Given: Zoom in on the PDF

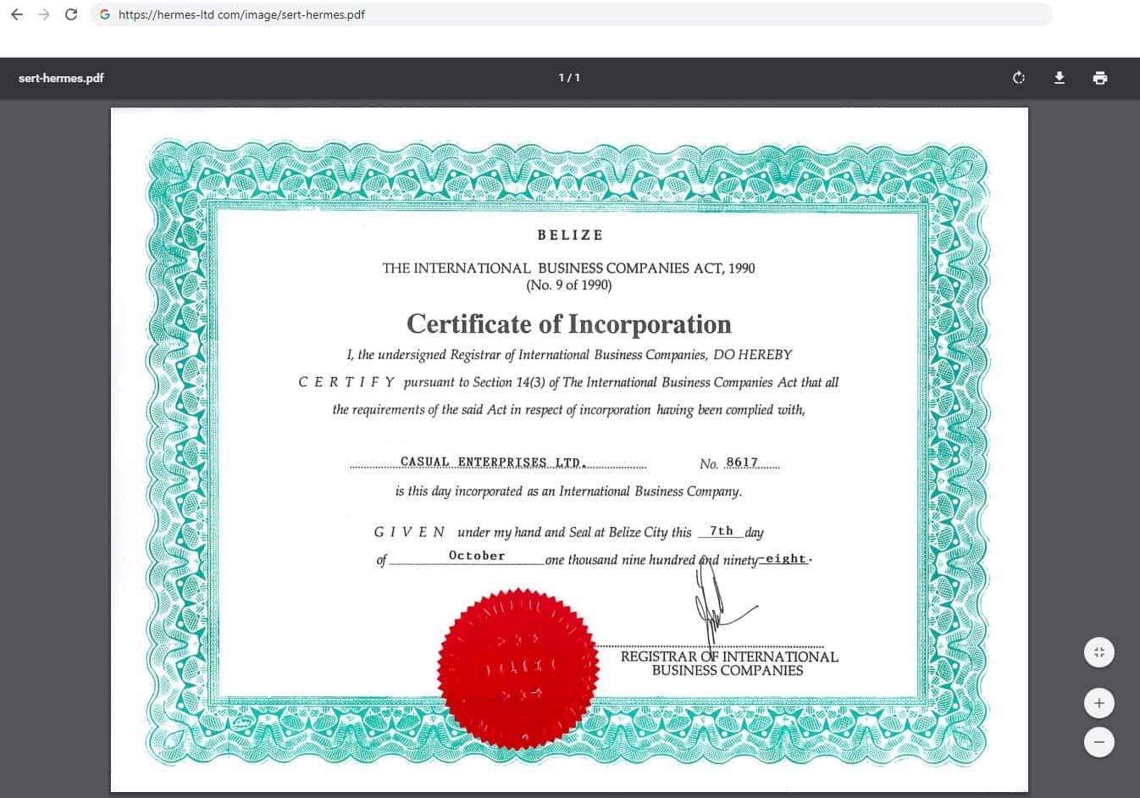Looking at the screenshot, I should [1099, 703].
